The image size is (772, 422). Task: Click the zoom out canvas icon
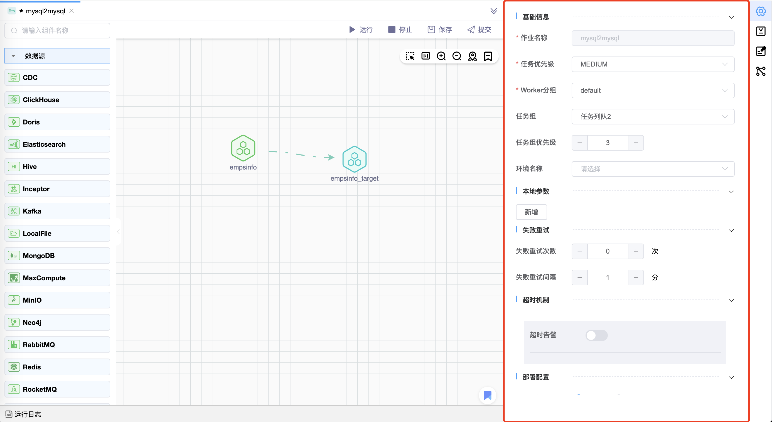click(457, 56)
